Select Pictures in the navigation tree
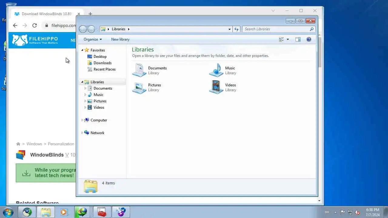Image resolution: width=388 pixels, height=218 pixels. coord(100,101)
